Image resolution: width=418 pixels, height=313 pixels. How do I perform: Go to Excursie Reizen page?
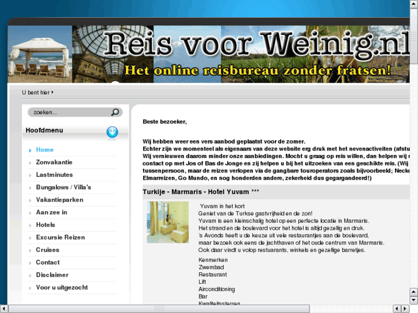click(x=60, y=237)
